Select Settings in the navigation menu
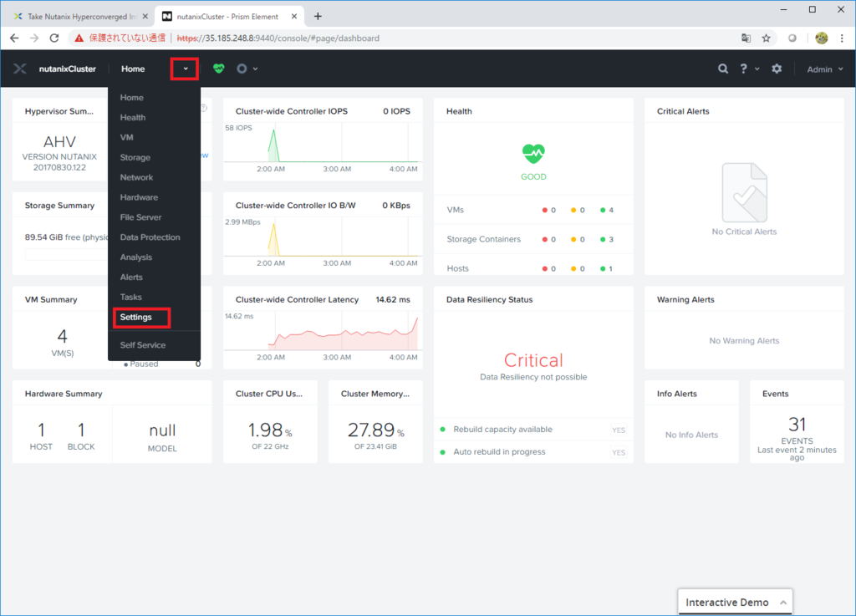 [x=136, y=317]
